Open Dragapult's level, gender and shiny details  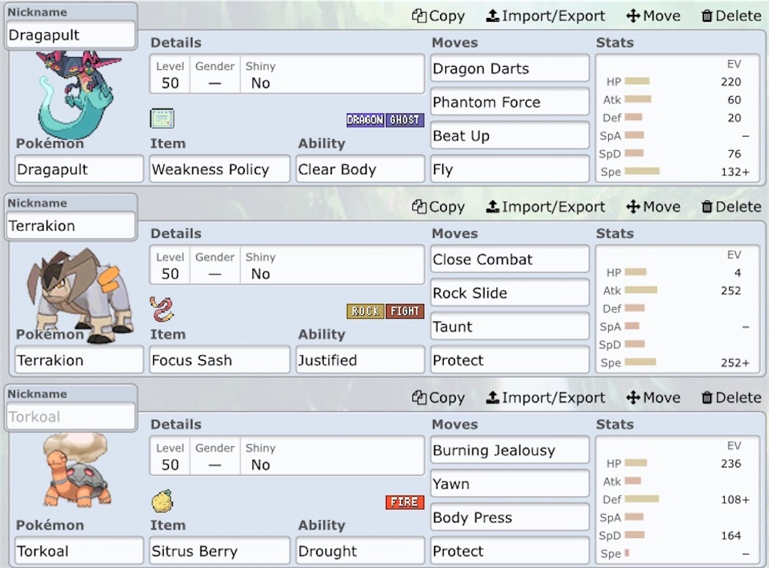tap(287, 74)
